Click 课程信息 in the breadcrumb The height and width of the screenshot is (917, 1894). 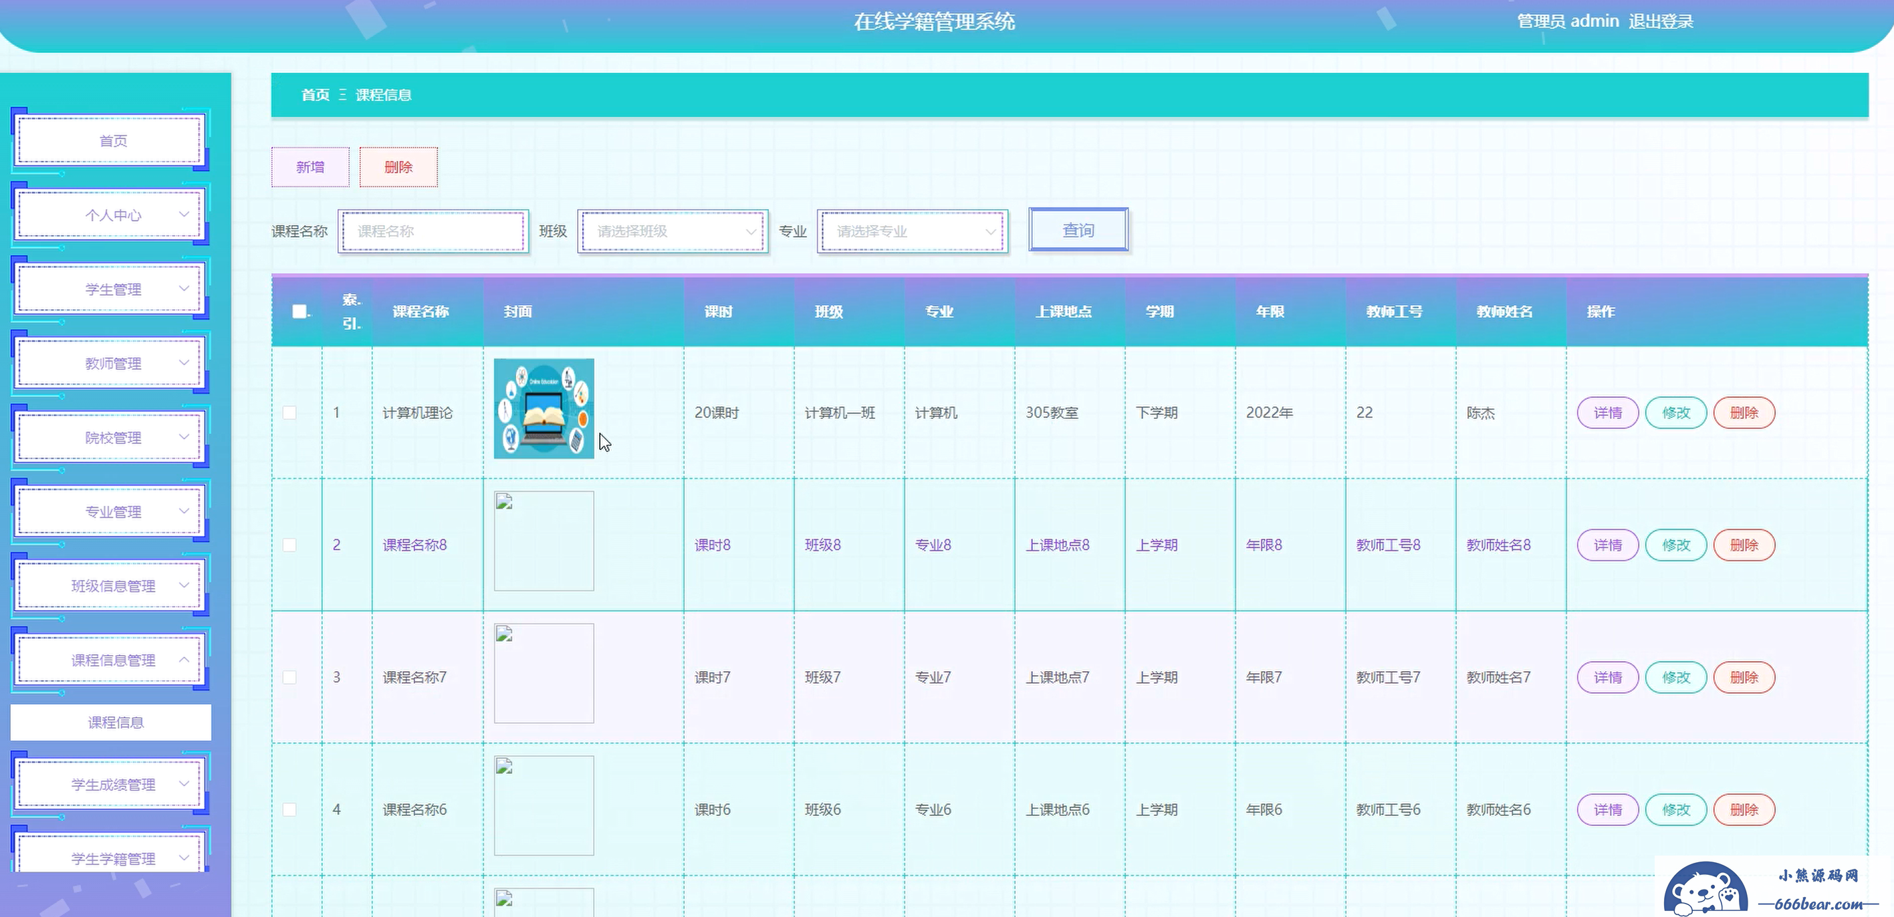click(383, 95)
